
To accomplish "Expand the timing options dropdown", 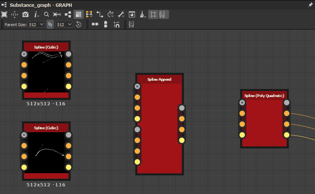I will (110, 14).
